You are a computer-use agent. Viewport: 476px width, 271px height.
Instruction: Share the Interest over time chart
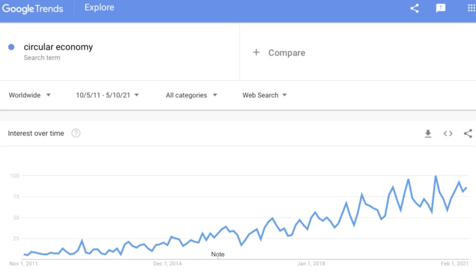tap(468, 133)
